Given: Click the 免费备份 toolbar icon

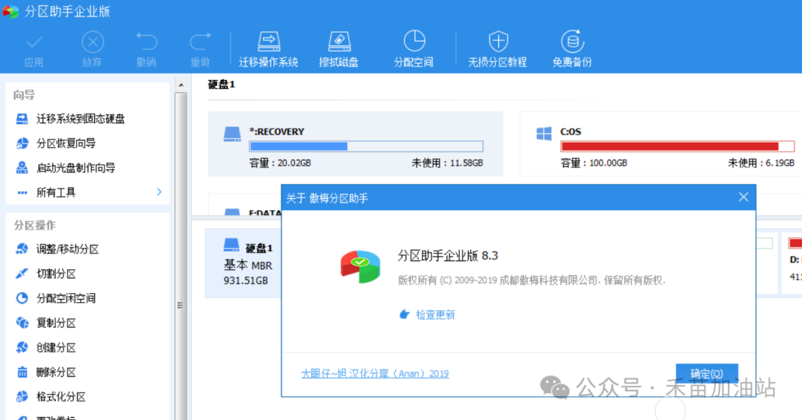Looking at the screenshot, I should coord(572,42).
